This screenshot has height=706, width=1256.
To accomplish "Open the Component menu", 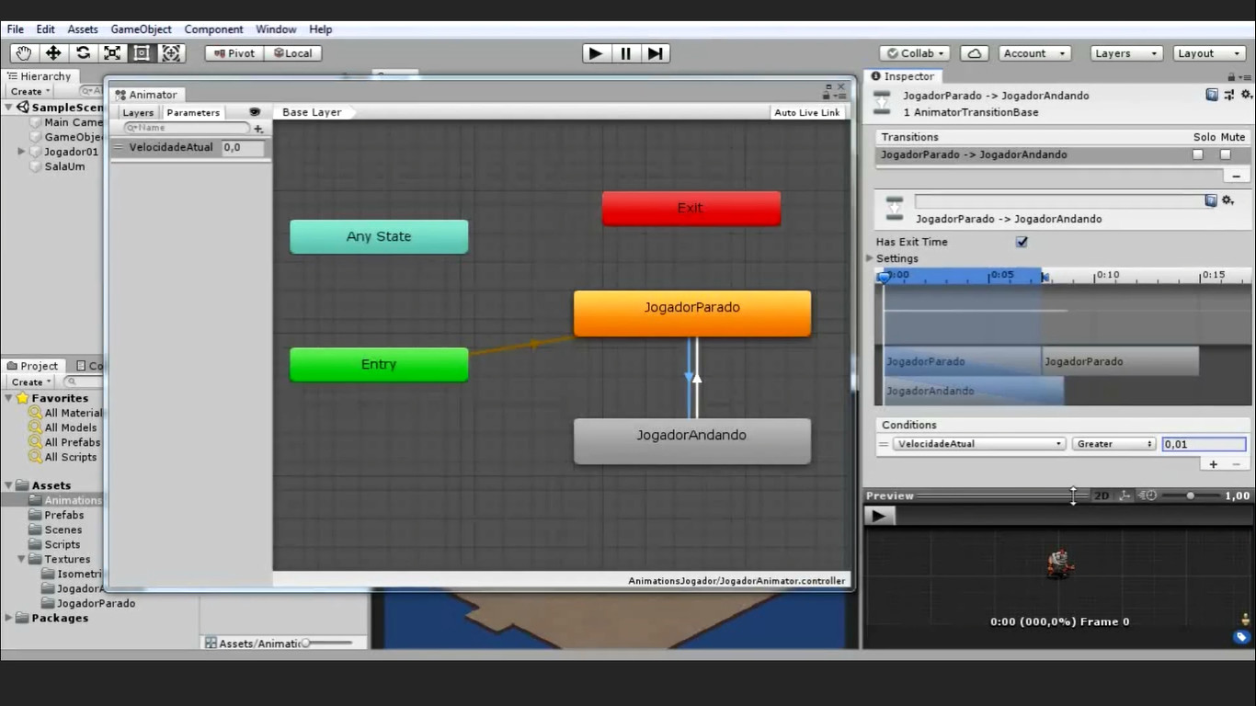I will pyautogui.click(x=213, y=29).
